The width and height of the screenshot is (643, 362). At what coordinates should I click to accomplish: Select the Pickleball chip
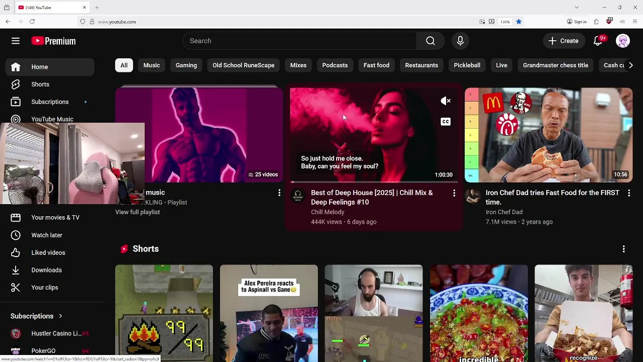tap(467, 65)
